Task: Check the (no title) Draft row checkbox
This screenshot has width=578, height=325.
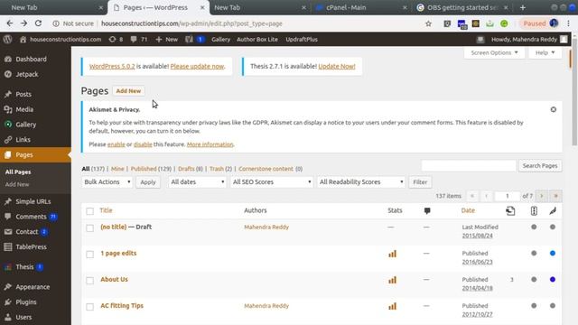Action: click(90, 227)
